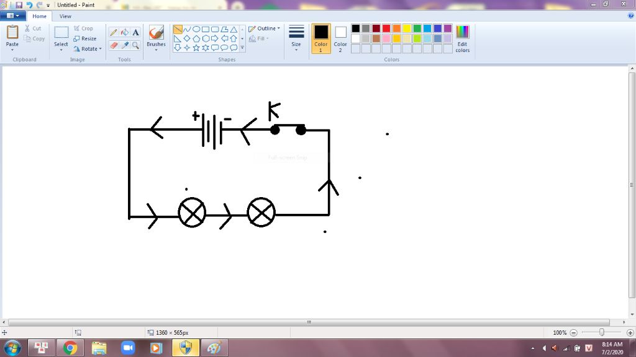Select the Magnifier tool
This screenshot has width=636, height=357.
coord(135,45)
